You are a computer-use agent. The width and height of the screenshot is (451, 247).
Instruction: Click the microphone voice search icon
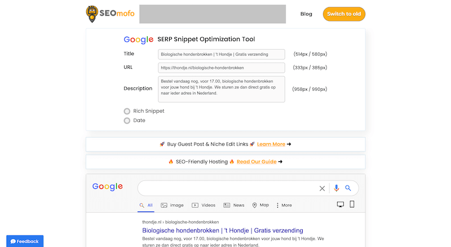click(x=337, y=188)
